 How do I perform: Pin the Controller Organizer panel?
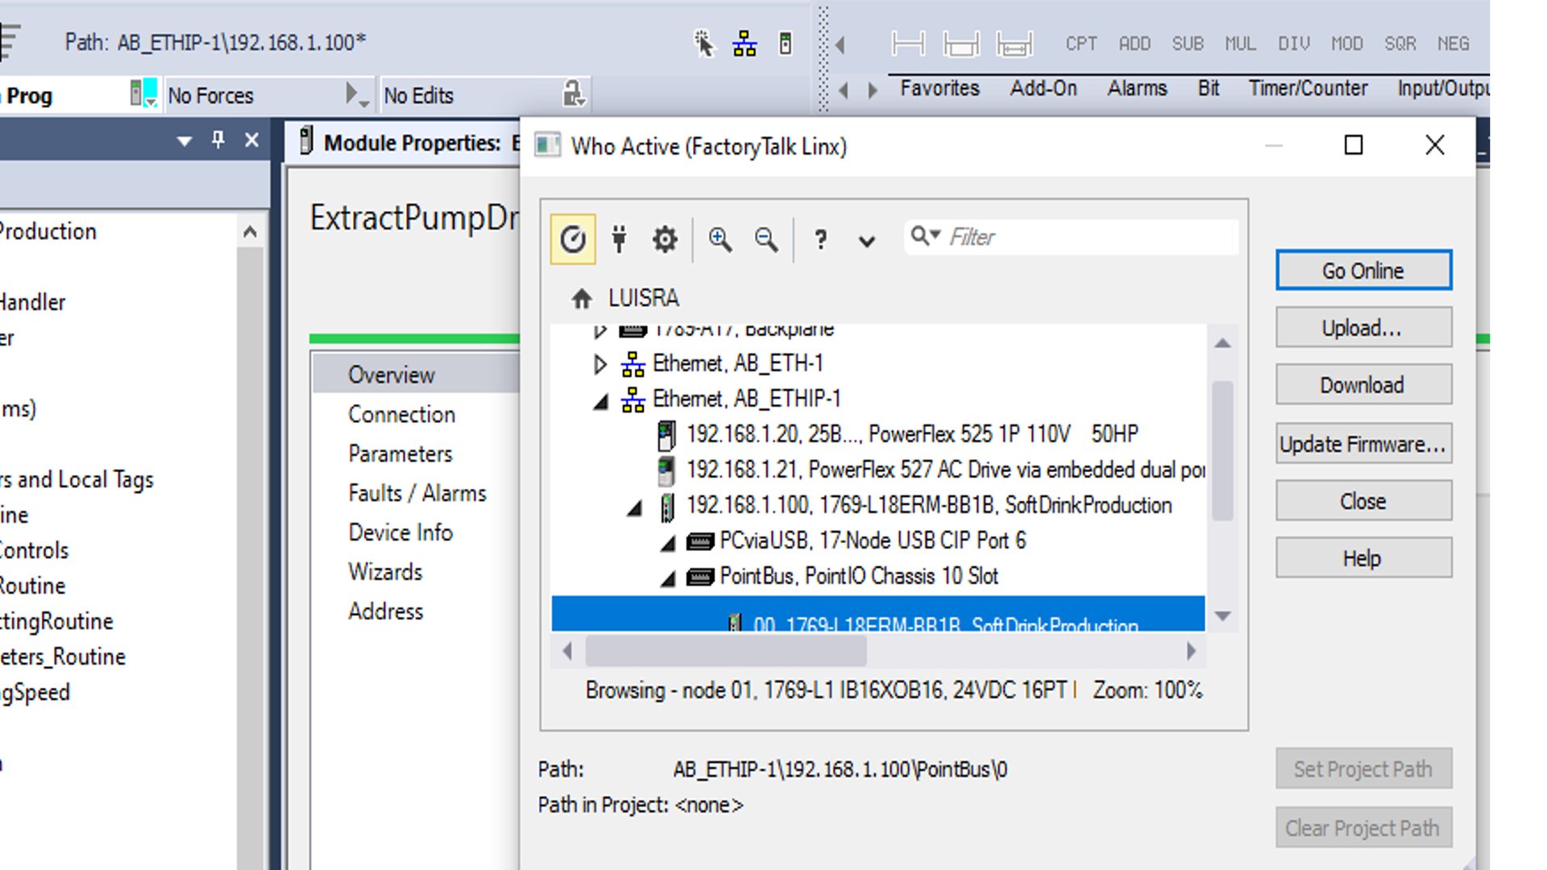[218, 140]
